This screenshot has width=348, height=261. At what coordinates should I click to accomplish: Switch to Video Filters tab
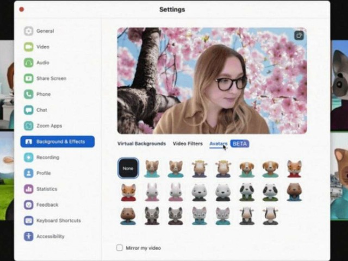(x=188, y=144)
